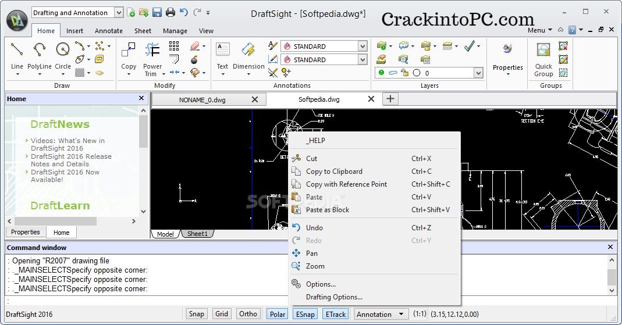Switch to the Annotate ribbon tab
The image size is (622, 325).
pyautogui.click(x=109, y=30)
